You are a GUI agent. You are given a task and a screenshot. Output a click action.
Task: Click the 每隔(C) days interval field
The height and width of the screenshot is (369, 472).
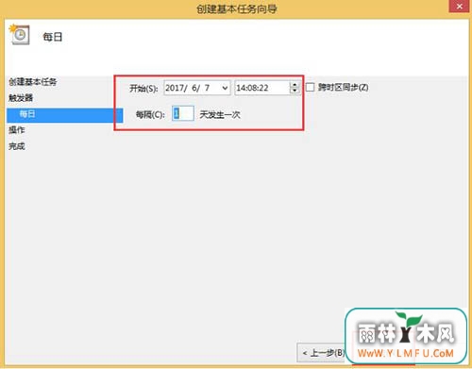tap(183, 113)
